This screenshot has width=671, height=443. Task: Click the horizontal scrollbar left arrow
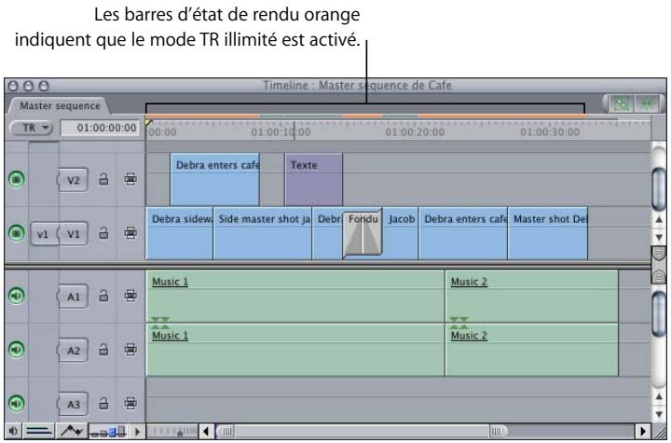click(x=206, y=431)
